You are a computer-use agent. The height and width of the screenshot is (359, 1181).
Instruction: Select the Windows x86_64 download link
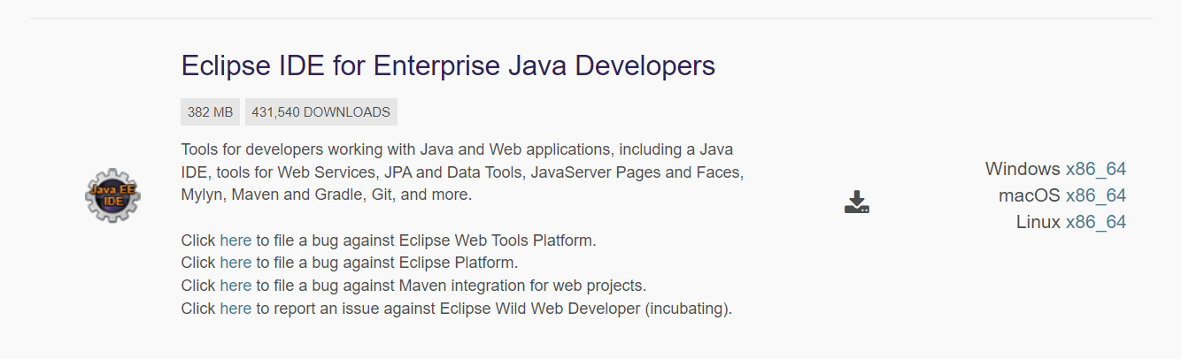[1096, 169]
